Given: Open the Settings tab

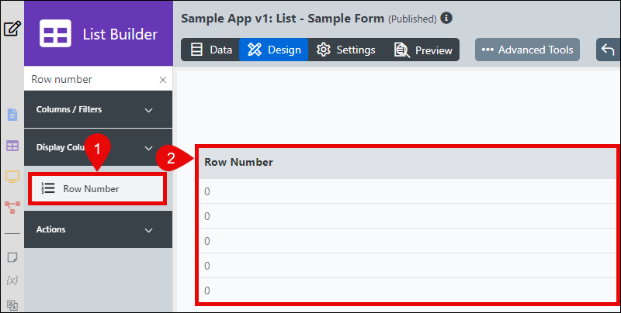Looking at the screenshot, I should [x=345, y=50].
